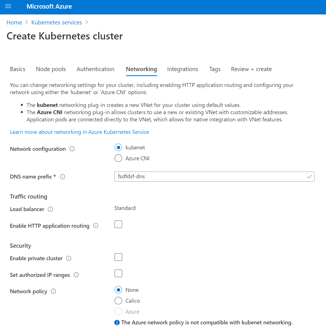Enable the private cluster checkbox
The width and height of the screenshot is (326, 336).
[118, 257]
